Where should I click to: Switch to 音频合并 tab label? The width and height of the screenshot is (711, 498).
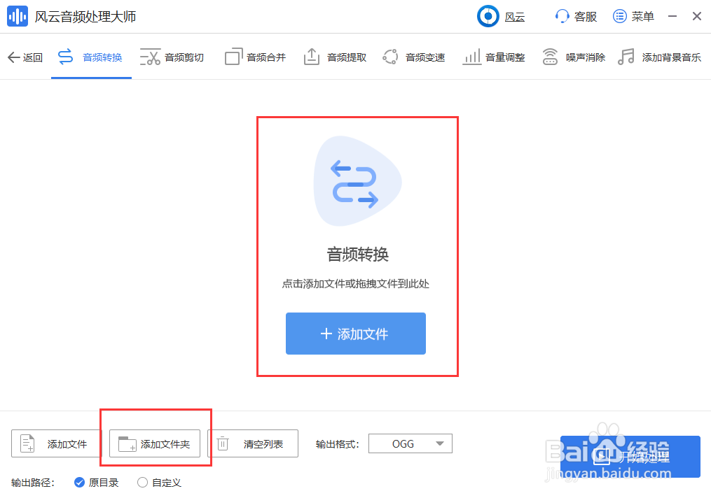click(x=266, y=57)
